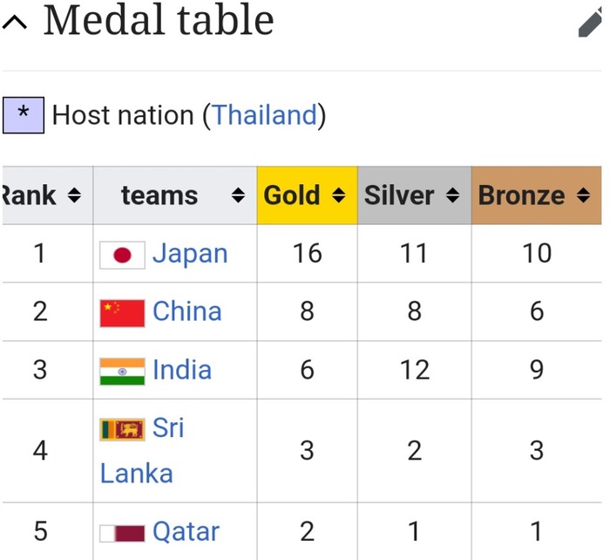Sort by Silver medal count
Screen dimensions: 610x560
tap(451, 195)
